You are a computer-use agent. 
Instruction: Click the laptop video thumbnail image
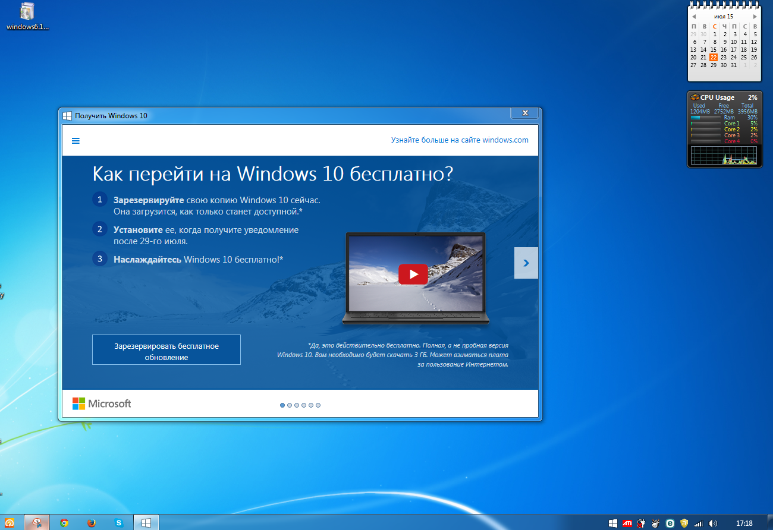pos(416,275)
